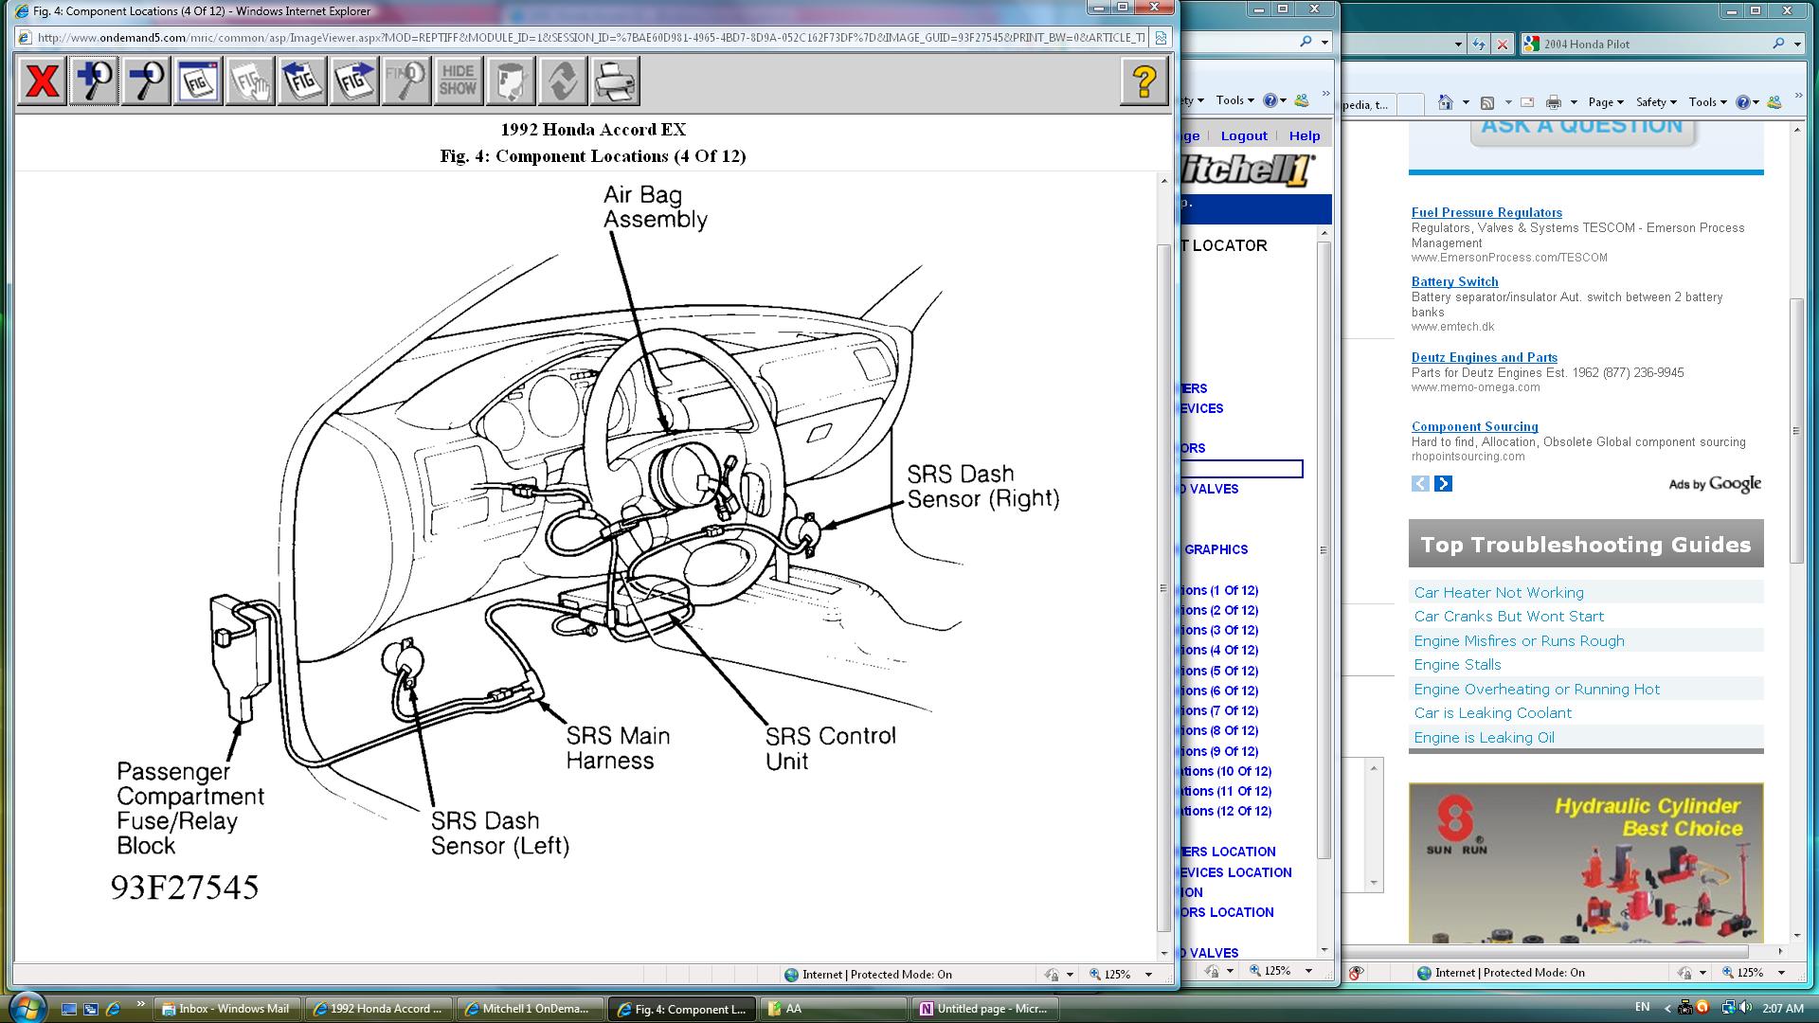
Task: Open the Fuel Pressure Regulators ad link
Action: (1486, 212)
